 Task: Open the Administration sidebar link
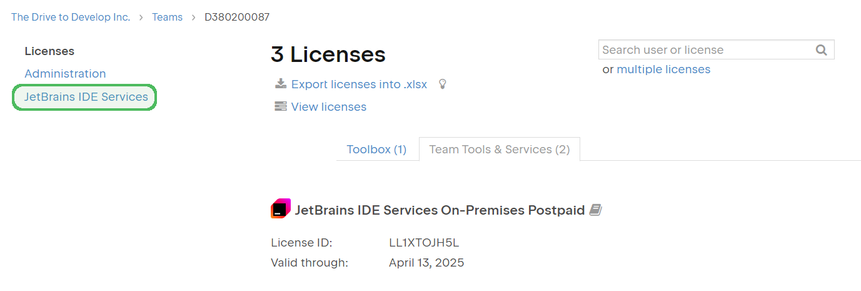click(65, 74)
